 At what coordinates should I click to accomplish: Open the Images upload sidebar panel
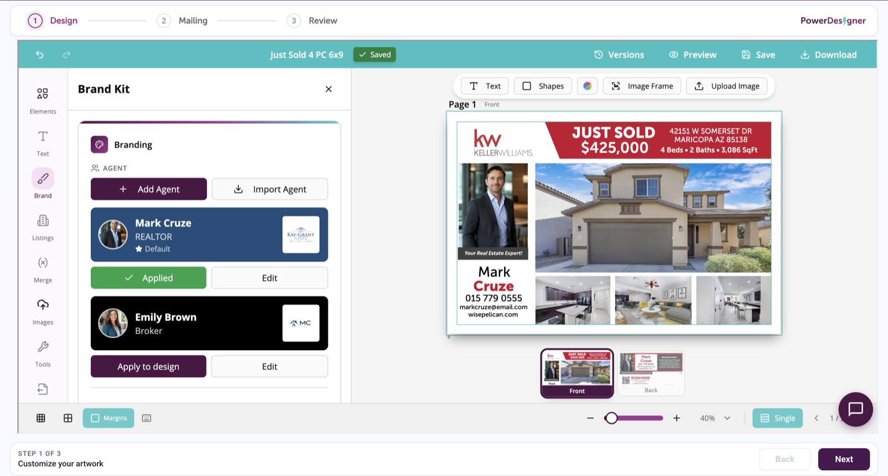(x=43, y=311)
